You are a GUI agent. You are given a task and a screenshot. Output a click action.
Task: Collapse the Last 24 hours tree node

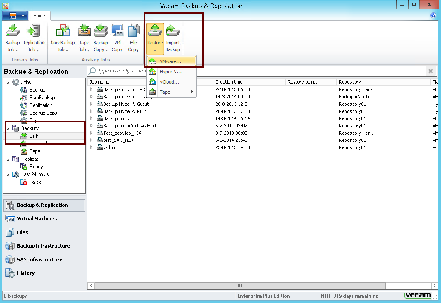(8, 175)
